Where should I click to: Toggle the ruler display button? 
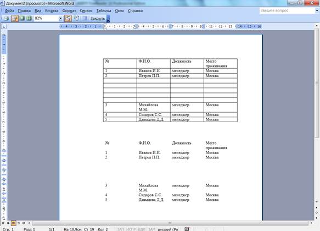coord(68,18)
